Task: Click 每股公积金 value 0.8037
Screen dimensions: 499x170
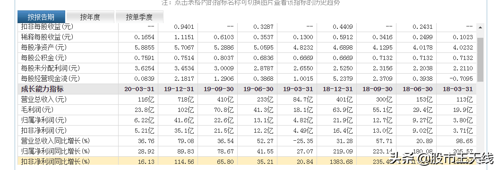Action: pos(224,58)
